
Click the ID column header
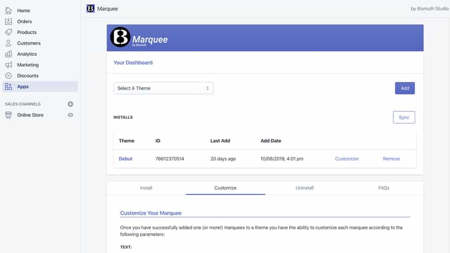pyautogui.click(x=158, y=141)
